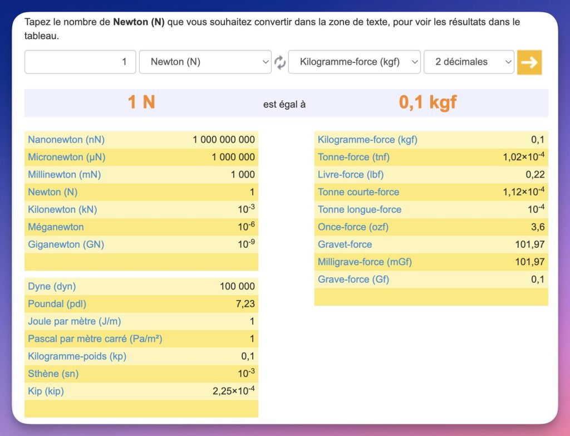Open the Kilogramme-poids (kp) link

pos(77,356)
